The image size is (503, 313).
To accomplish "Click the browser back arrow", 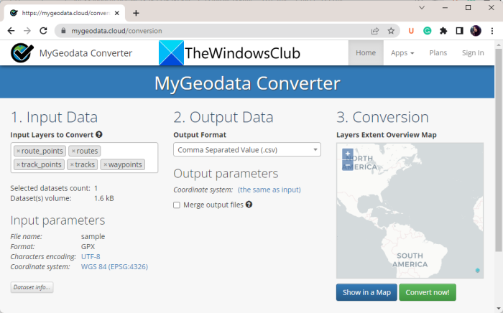I will coord(11,31).
